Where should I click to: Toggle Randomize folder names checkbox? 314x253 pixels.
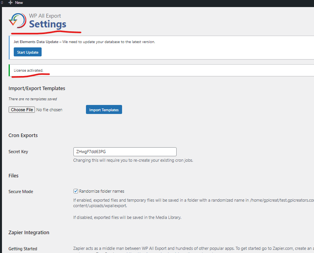[x=76, y=191]
